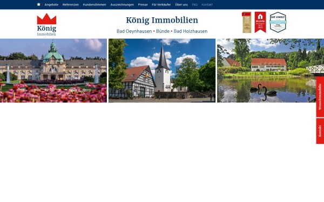
Task: Click the König Immobilien heading
Action: click(x=162, y=20)
